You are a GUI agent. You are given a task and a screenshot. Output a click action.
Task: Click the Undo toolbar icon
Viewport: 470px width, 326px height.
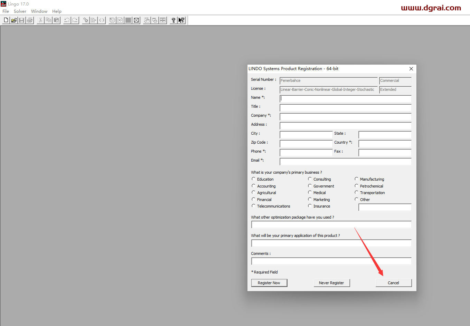[67, 20]
